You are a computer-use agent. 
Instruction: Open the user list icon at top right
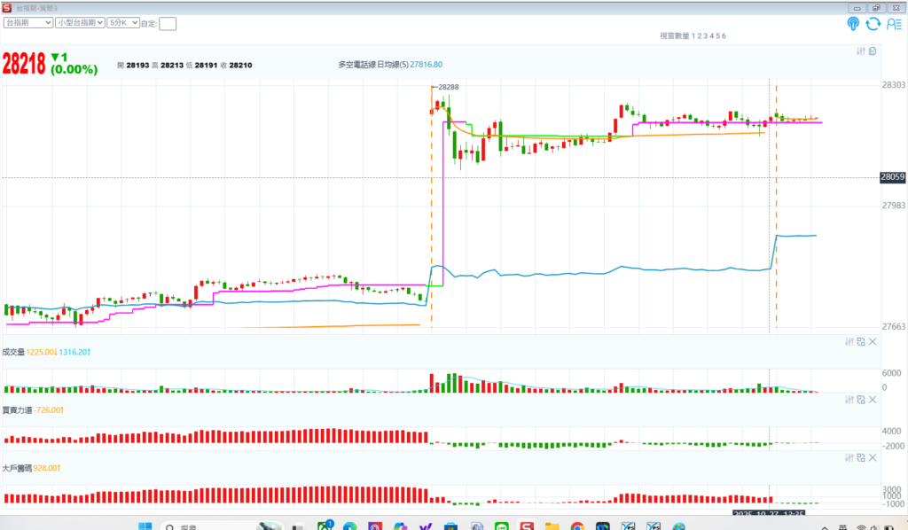click(894, 24)
